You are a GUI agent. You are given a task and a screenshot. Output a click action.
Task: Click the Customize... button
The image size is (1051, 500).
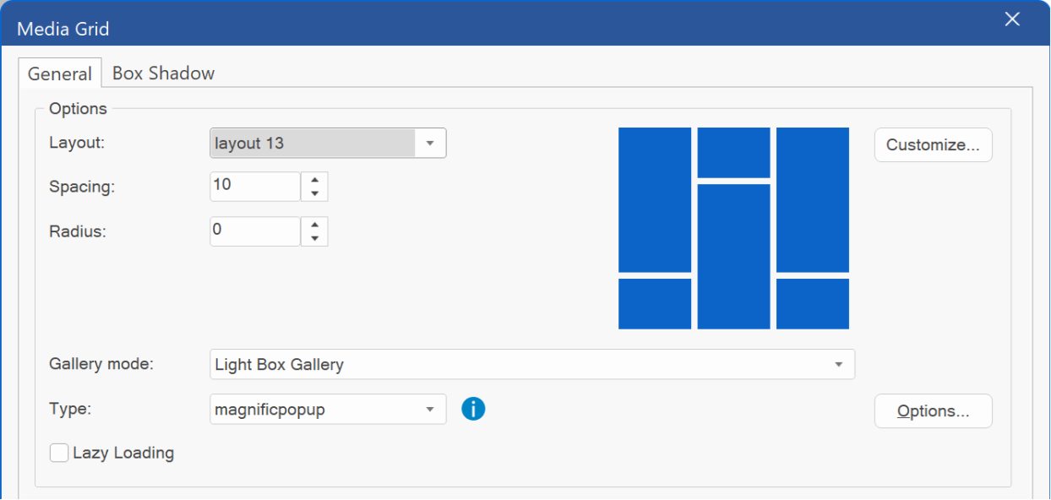(x=933, y=144)
